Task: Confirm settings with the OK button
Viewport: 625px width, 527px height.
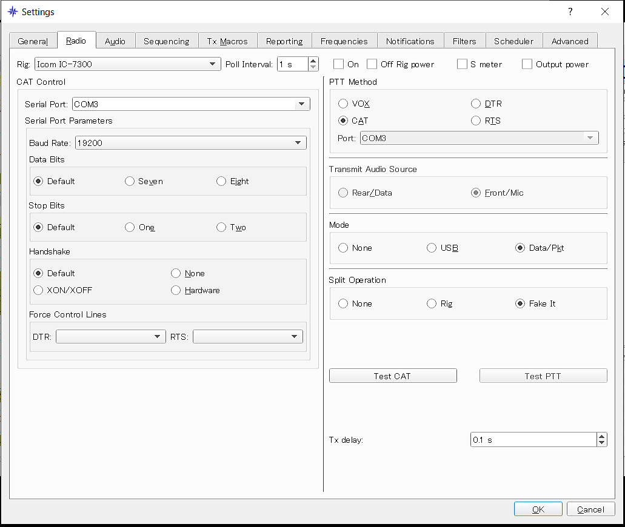Action: pyautogui.click(x=538, y=509)
